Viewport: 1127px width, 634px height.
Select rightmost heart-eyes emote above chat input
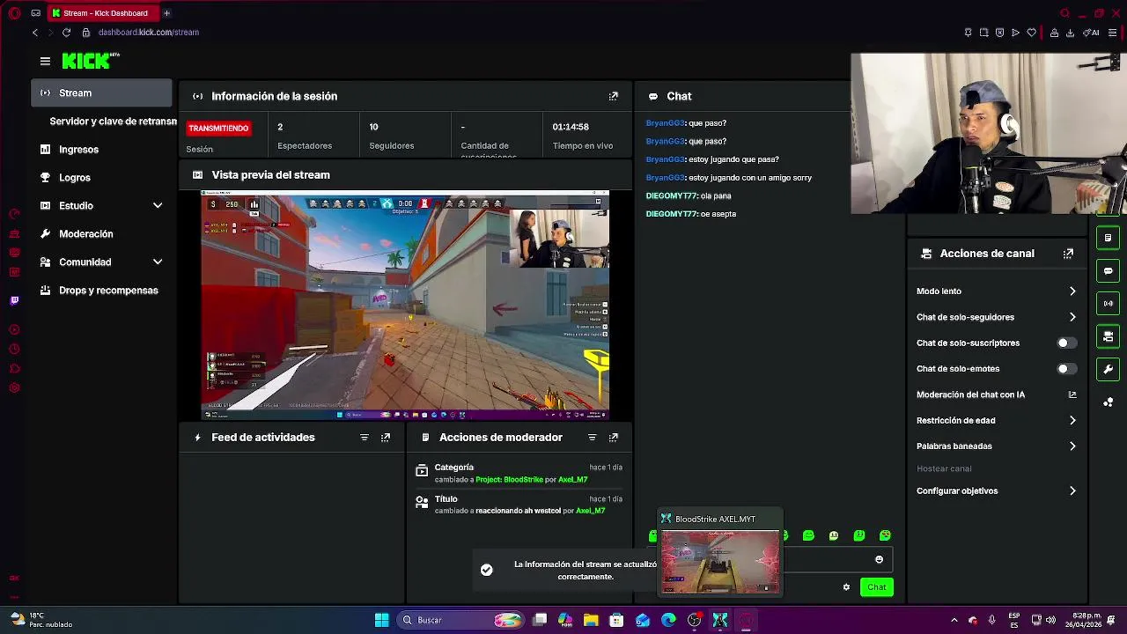tap(885, 535)
